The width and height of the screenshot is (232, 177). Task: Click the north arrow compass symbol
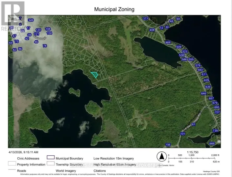(x=161, y=156)
